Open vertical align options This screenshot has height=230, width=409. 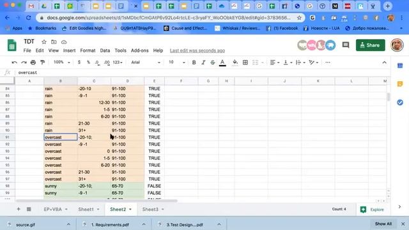pyautogui.click(x=288, y=63)
